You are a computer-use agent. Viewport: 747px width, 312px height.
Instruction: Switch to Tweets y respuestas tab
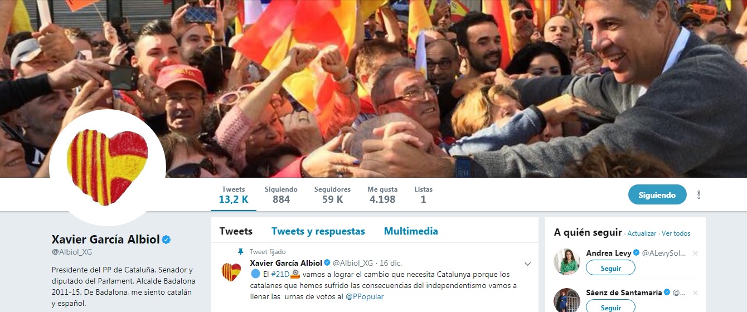click(318, 231)
